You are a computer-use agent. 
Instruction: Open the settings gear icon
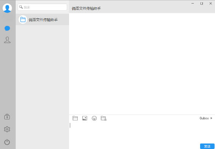(7, 129)
